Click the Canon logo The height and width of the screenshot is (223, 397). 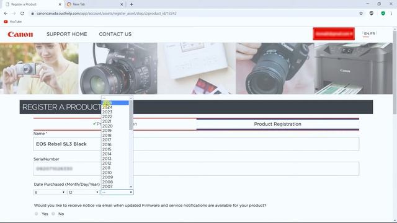coord(20,34)
